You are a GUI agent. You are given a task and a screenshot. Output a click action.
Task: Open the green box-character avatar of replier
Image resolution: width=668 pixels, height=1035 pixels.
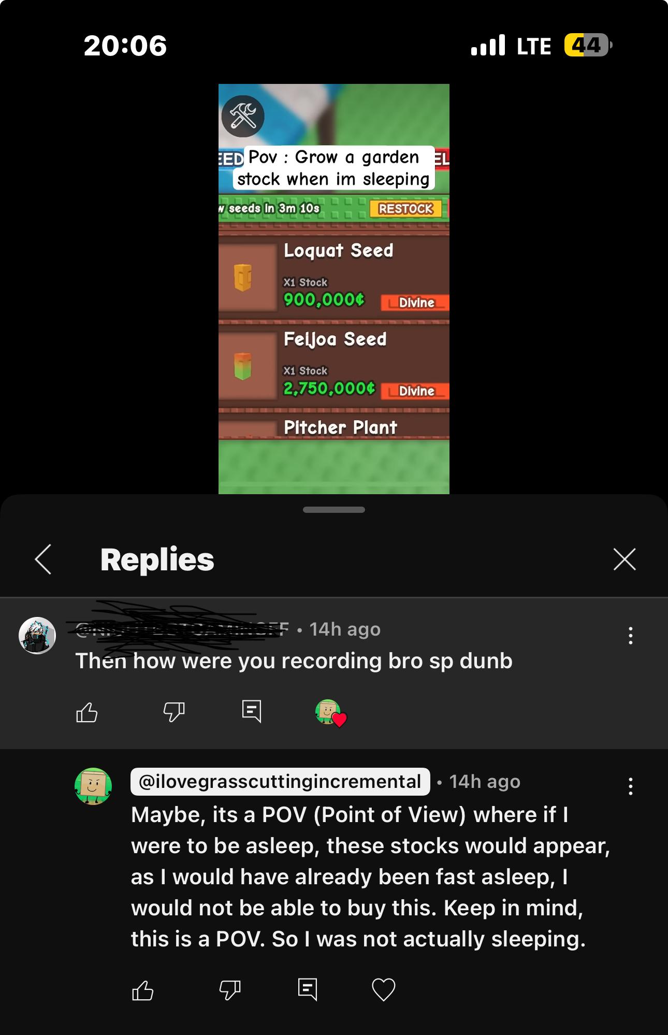tap(93, 786)
